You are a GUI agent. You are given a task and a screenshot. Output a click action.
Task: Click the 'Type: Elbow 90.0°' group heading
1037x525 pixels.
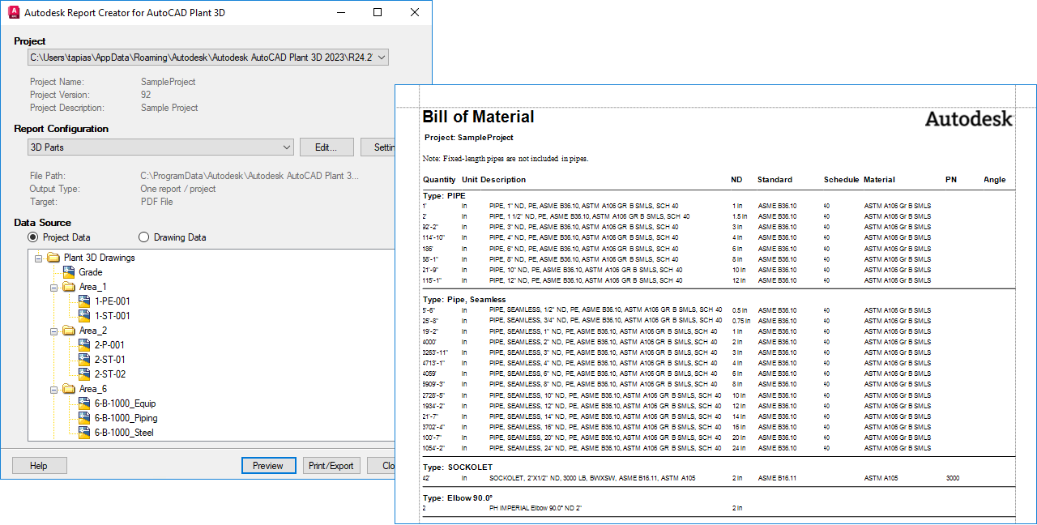(x=458, y=498)
